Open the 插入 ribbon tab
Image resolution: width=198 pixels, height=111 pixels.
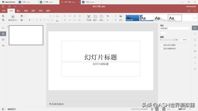(x=19, y=11)
